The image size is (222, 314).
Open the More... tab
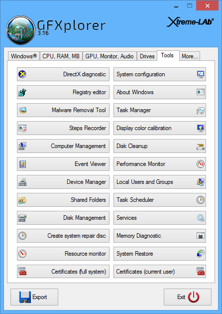click(x=190, y=56)
